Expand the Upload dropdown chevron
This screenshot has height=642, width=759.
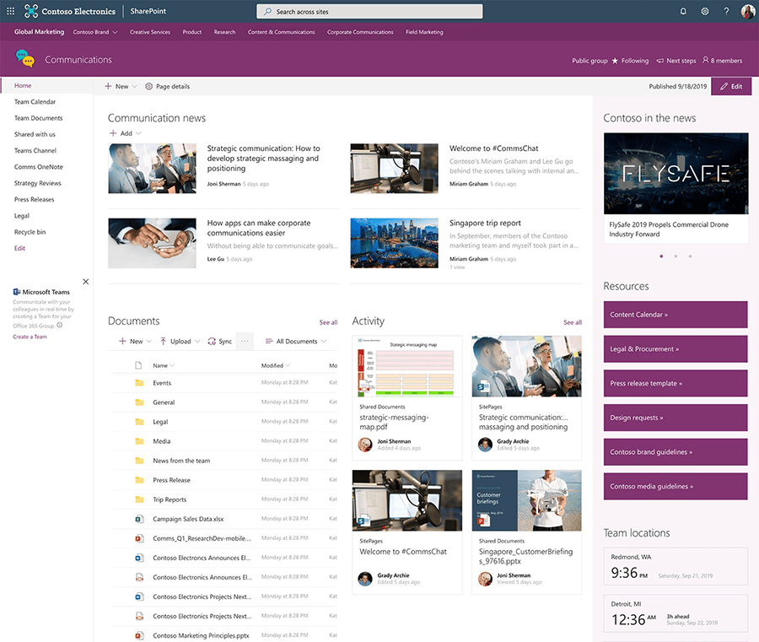point(197,342)
